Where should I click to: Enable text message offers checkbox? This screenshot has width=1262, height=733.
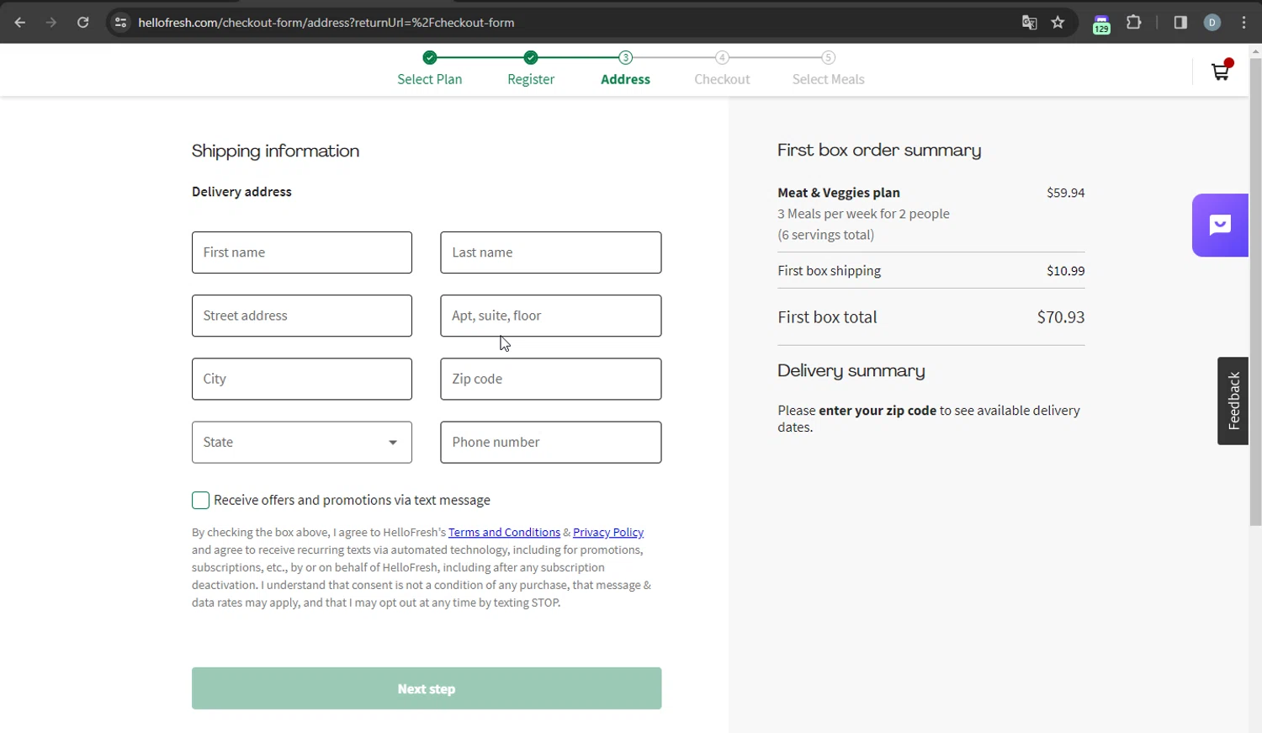click(200, 500)
